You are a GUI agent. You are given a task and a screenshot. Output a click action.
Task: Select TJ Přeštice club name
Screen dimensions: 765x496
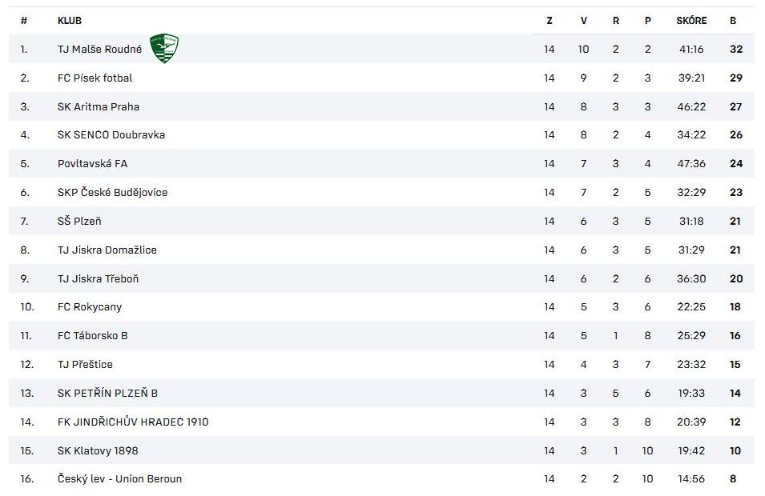85,365
